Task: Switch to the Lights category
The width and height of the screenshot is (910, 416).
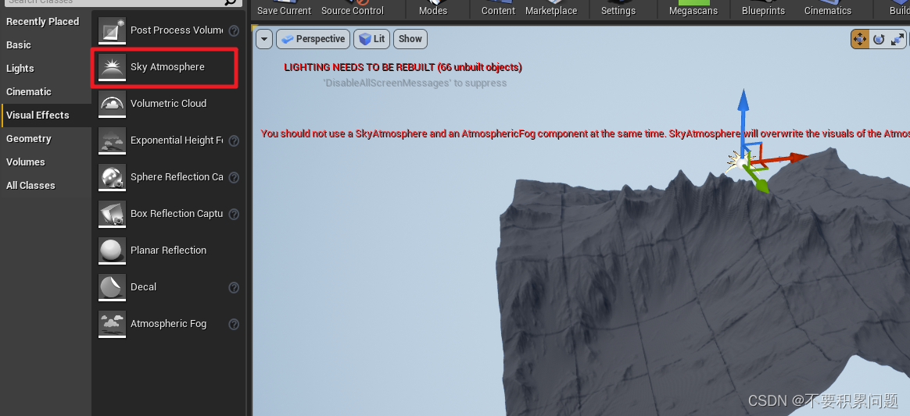Action: coord(20,69)
